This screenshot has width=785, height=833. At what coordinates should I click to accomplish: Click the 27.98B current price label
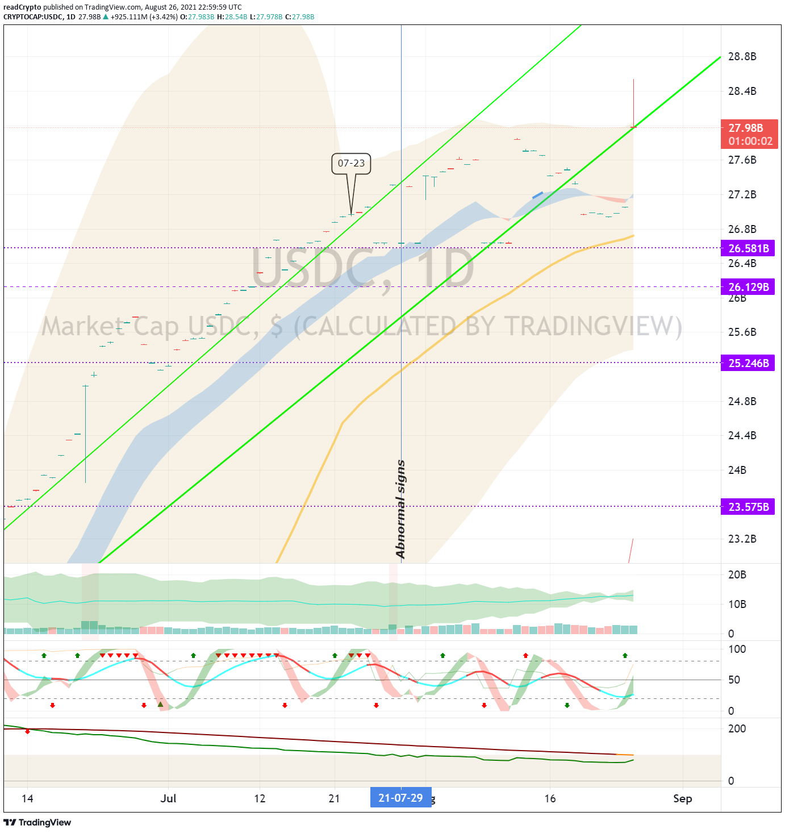(746, 128)
